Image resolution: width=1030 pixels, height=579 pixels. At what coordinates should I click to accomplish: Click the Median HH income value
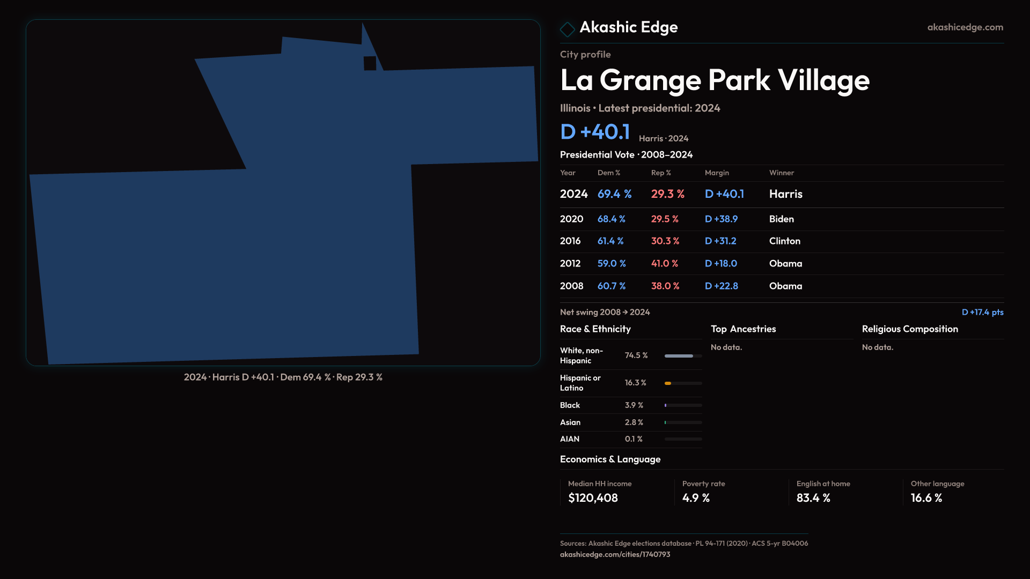point(593,498)
